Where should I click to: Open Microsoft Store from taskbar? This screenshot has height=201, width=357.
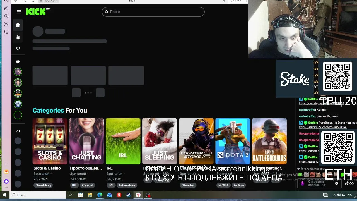[x=80, y=195]
